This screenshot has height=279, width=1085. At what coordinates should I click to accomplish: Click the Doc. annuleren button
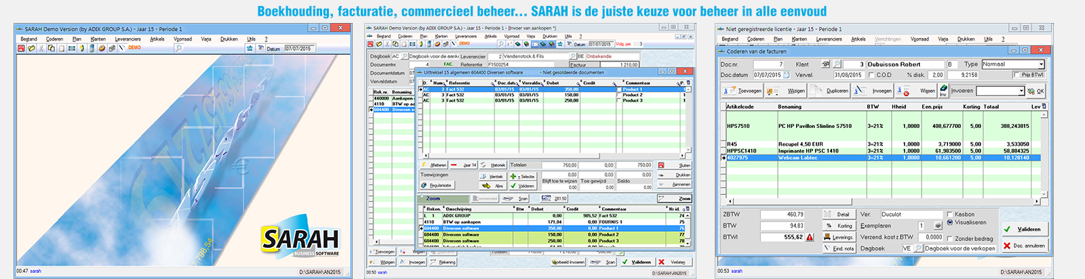pyautogui.click(x=1025, y=246)
